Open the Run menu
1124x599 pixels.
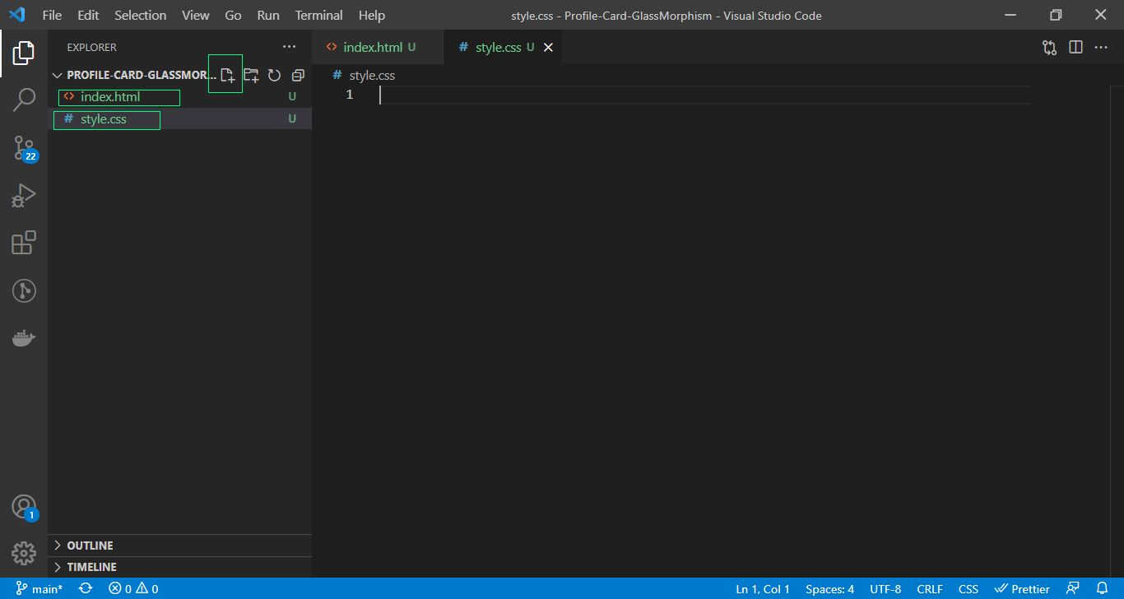[x=268, y=15]
